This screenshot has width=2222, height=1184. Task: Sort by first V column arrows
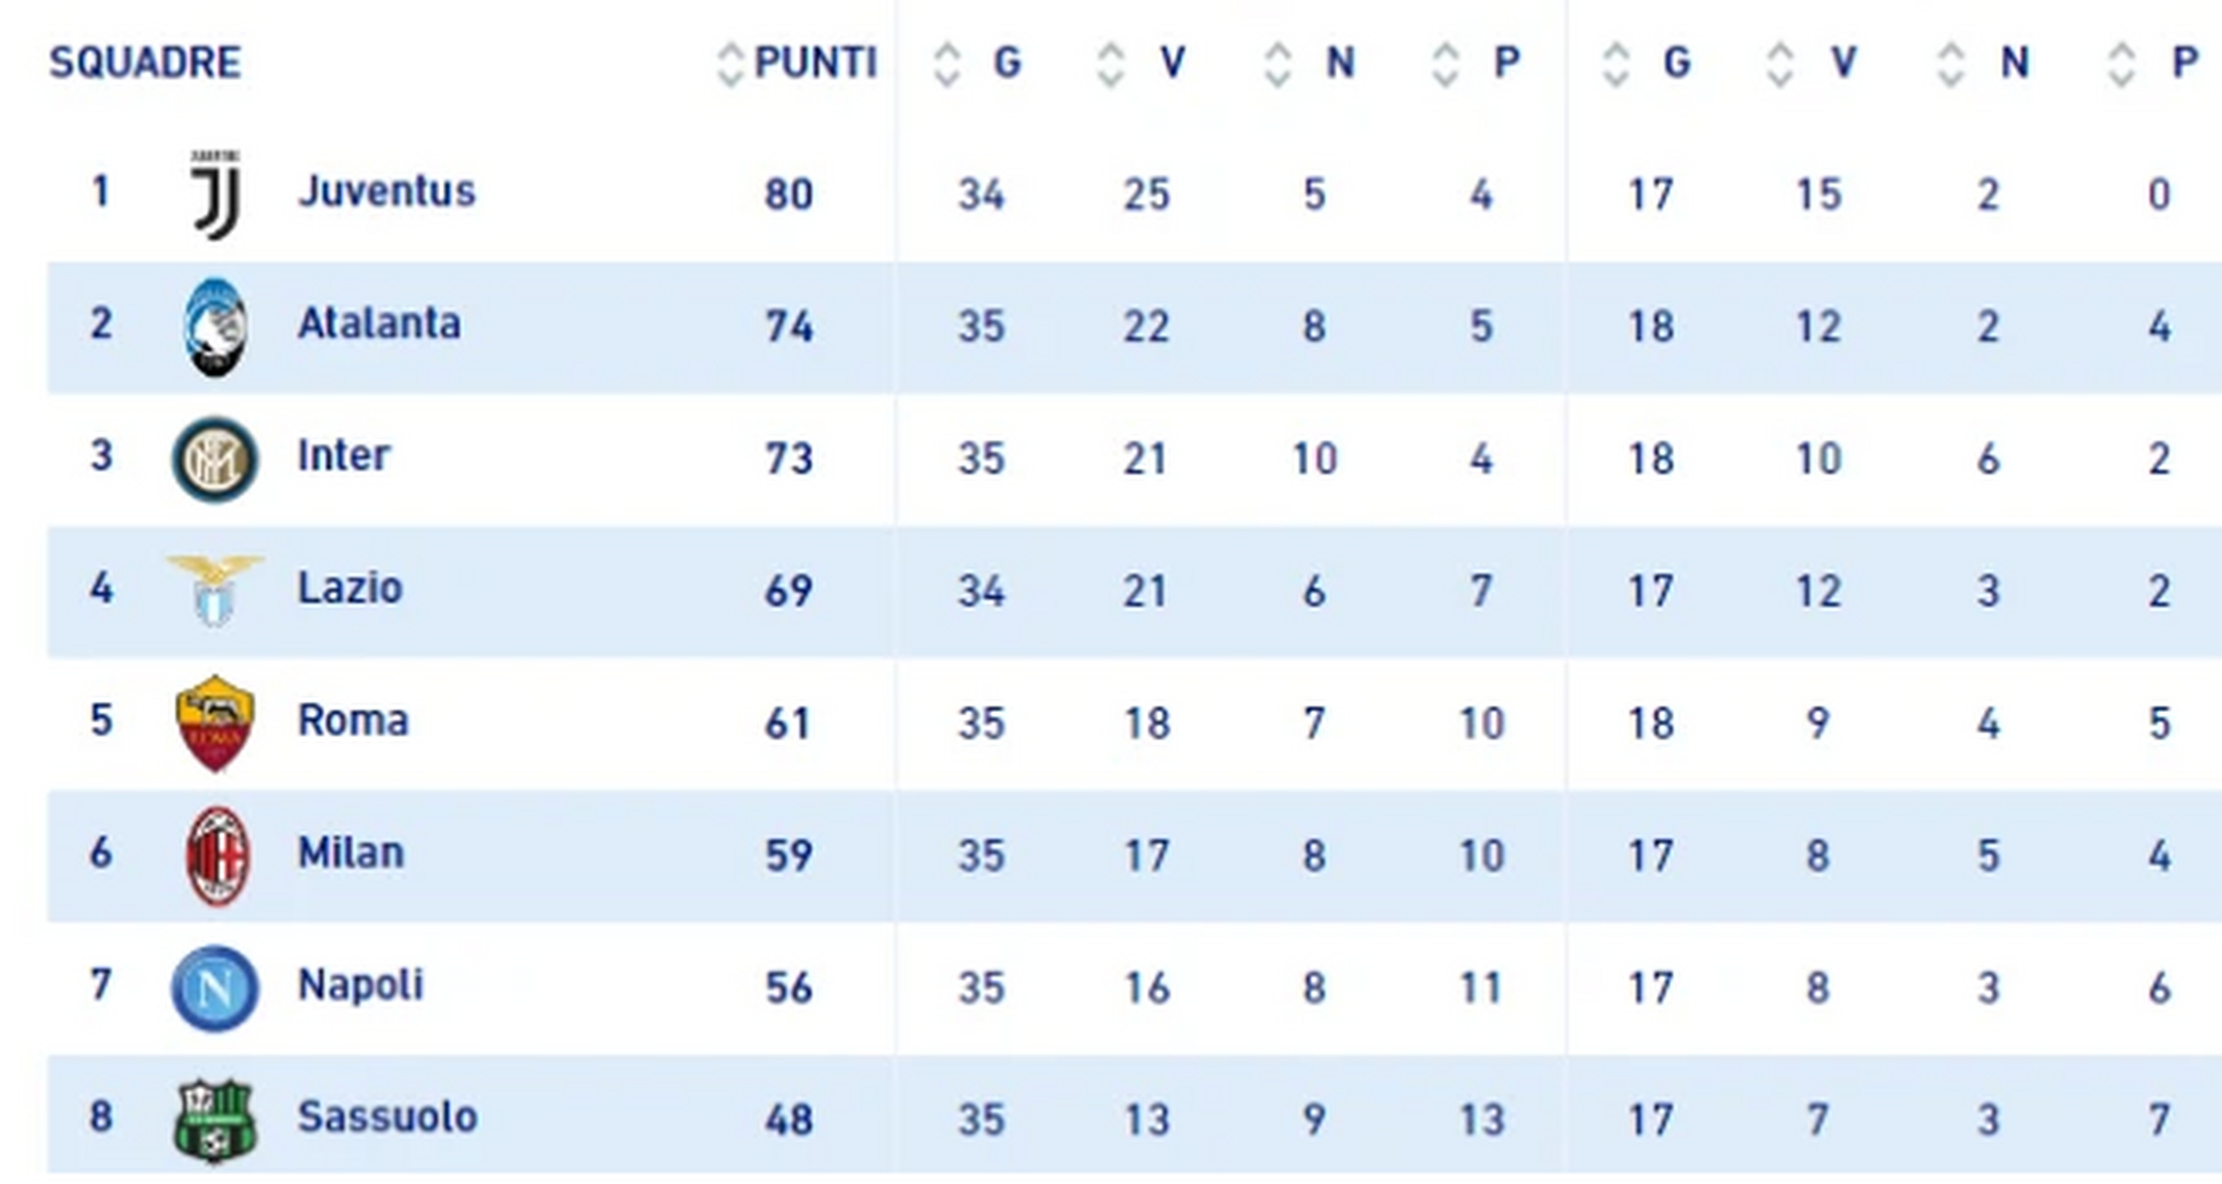pyautogui.click(x=1111, y=65)
